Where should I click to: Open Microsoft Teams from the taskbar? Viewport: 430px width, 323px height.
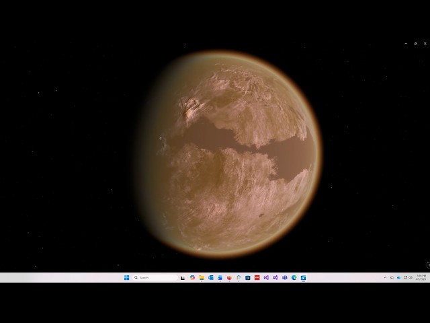coord(285,278)
